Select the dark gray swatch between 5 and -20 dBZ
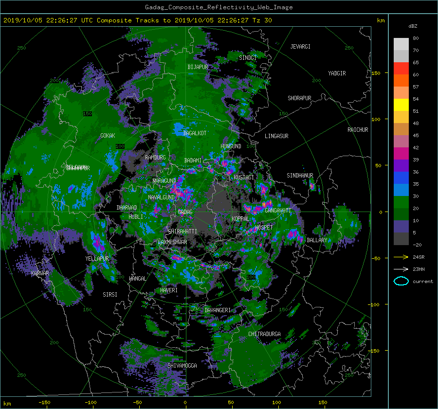438x409 pixels. click(401, 239)
